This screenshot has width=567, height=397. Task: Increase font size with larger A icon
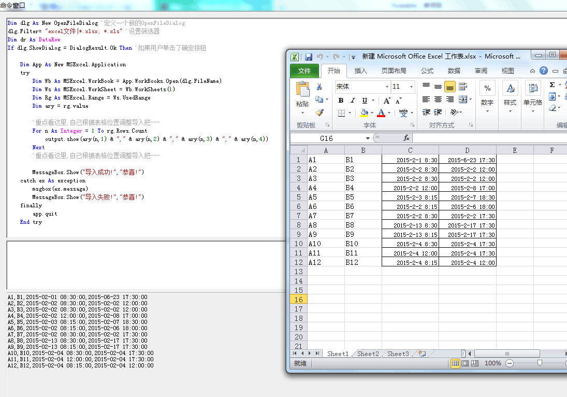pyautogui.click(x=387, y=101)
